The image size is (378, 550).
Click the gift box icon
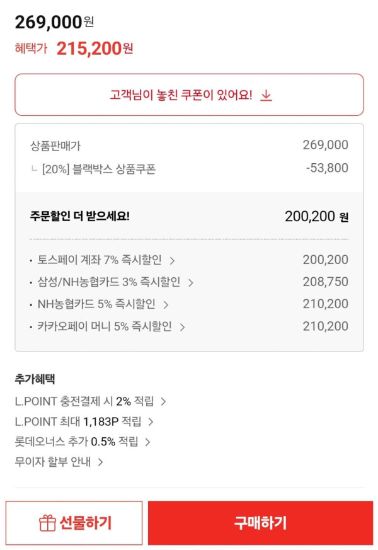[x=47, y=523]
